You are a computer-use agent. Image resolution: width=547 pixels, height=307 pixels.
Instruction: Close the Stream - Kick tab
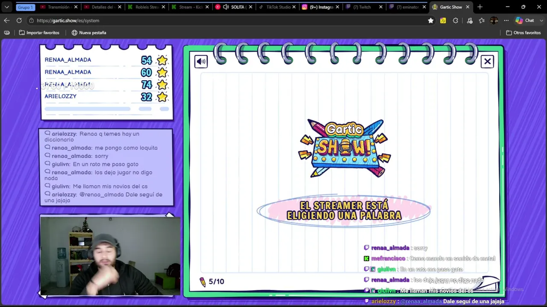207,7
